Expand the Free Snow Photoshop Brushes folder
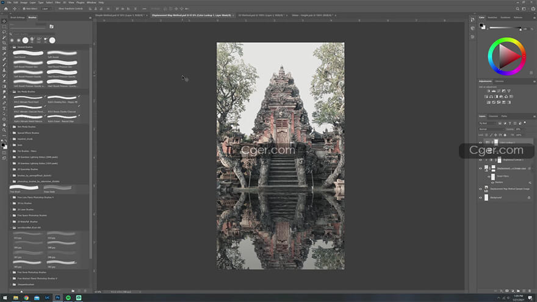 tap(10, 272)
